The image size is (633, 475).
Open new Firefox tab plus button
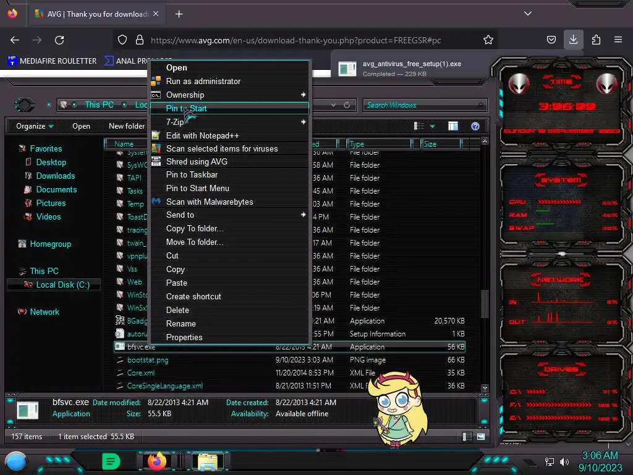[179, 14]
